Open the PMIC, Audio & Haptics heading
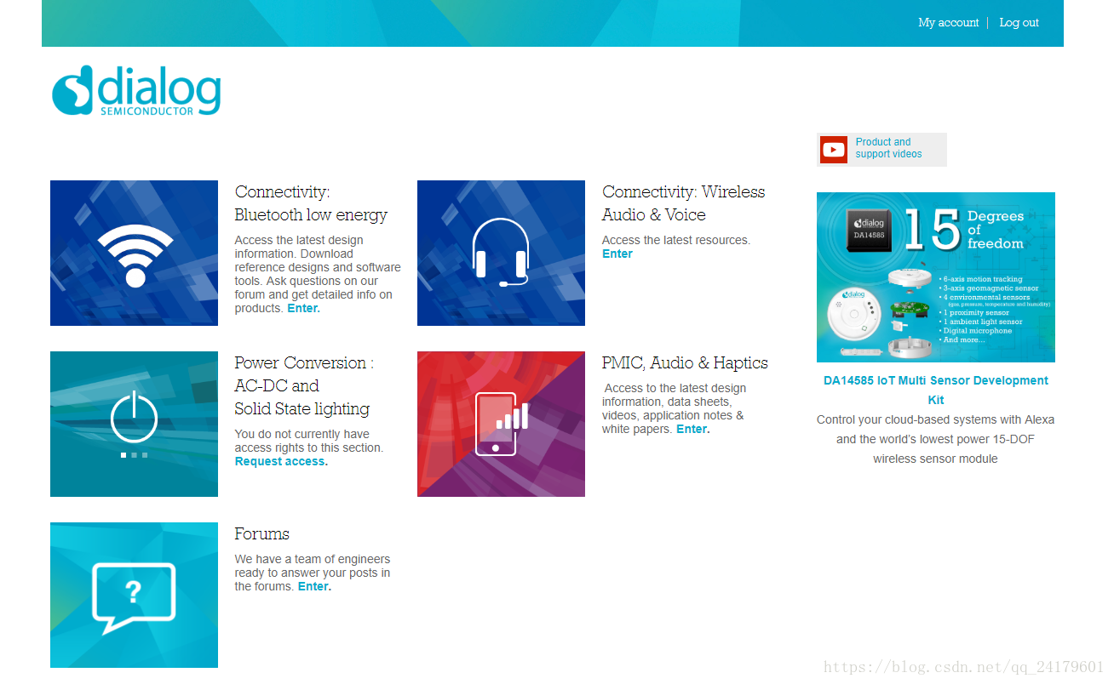 coord(685,363)
